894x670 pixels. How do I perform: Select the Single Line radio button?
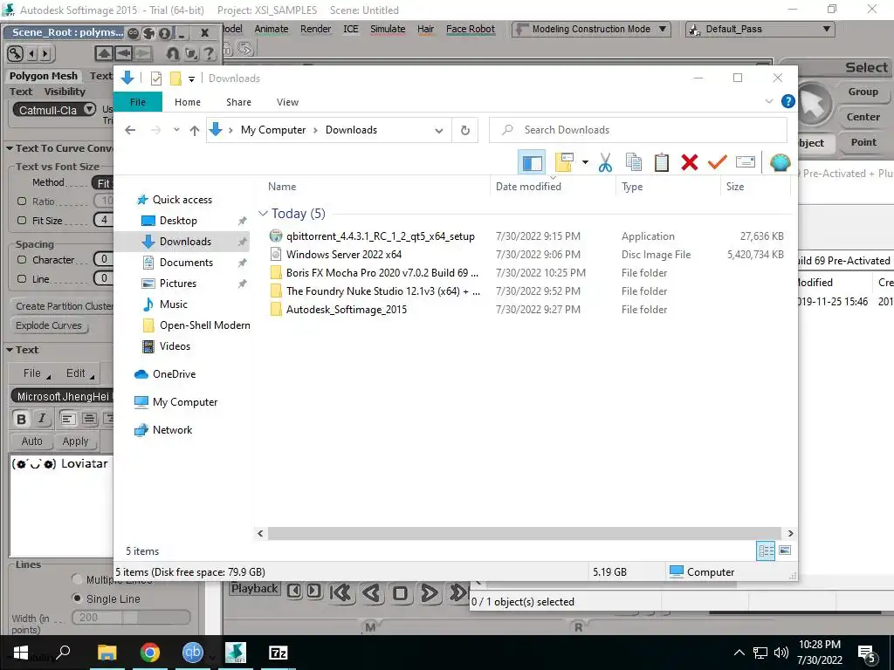click(x=77, y=598)
